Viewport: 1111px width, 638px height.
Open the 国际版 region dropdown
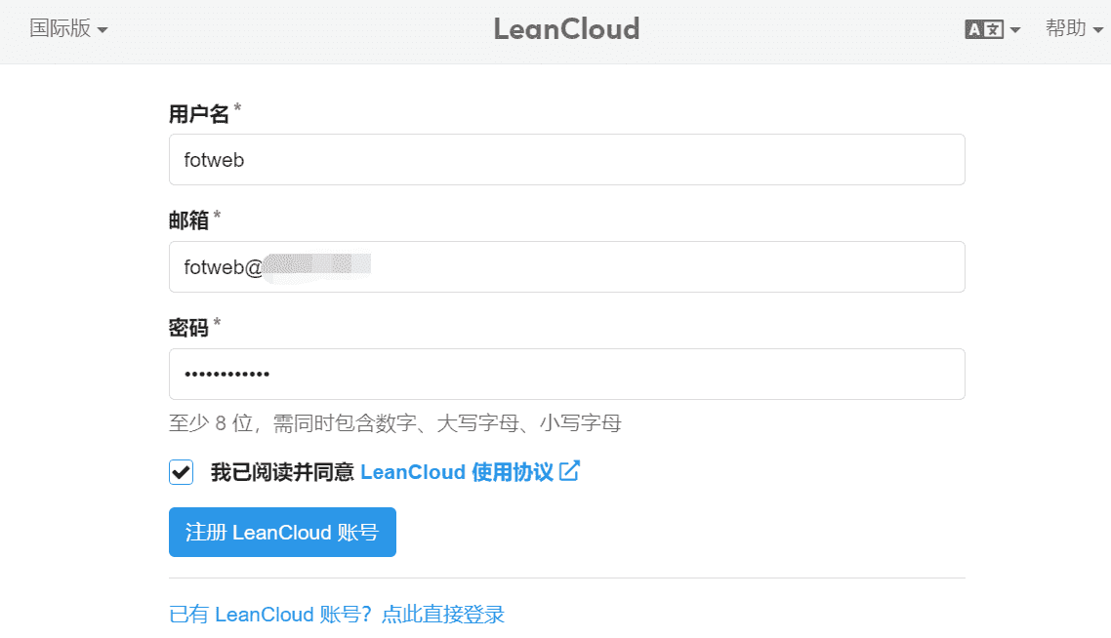(x=68, y=28)
